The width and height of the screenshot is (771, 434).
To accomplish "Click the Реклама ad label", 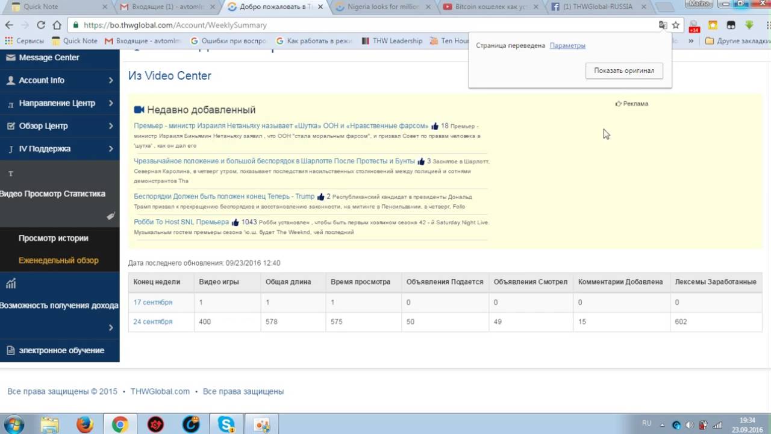I will 631,104.
